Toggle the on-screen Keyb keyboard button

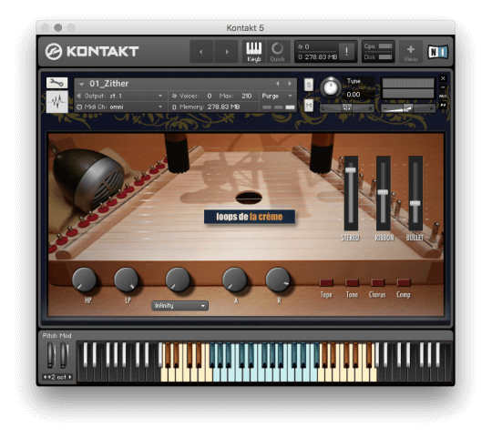254,52
